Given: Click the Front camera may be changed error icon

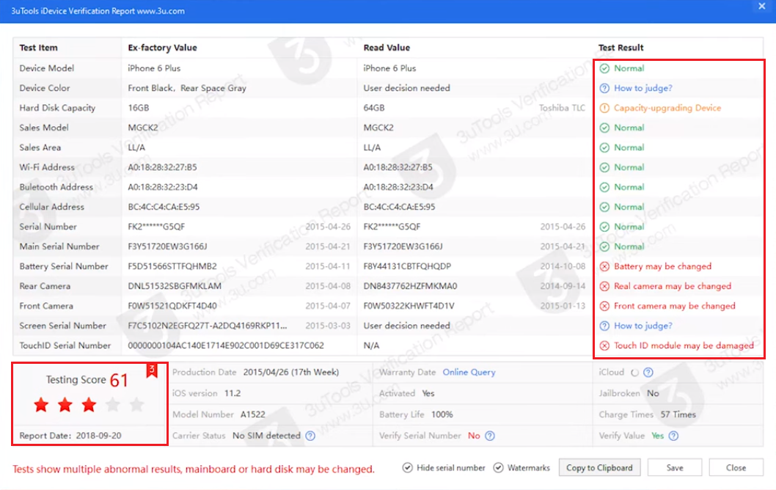Looking at the screenshot, I should [x=604, y=306].
